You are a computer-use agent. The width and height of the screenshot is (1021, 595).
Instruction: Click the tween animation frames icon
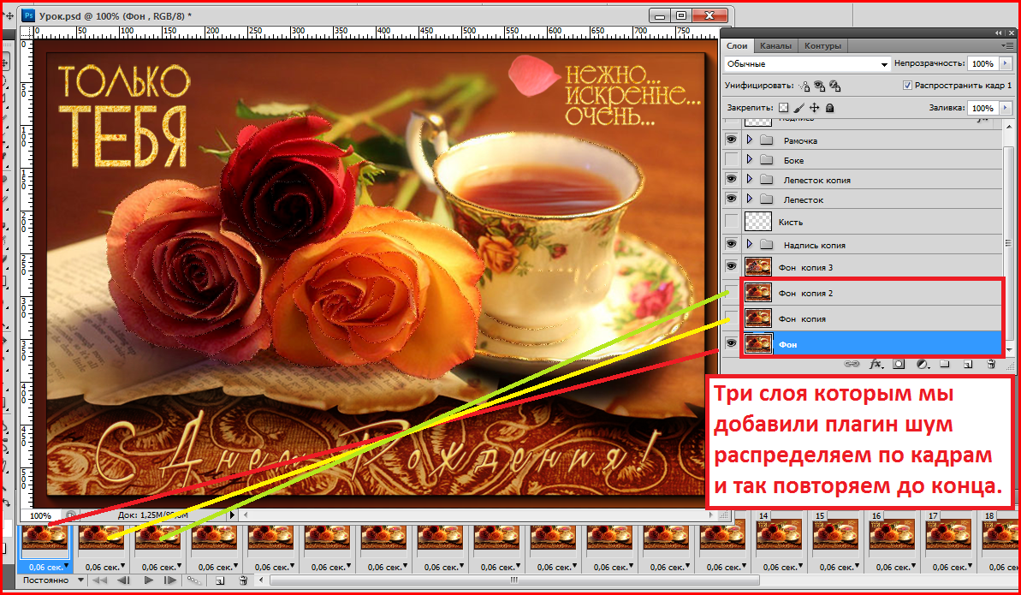(x=194, y=580)
